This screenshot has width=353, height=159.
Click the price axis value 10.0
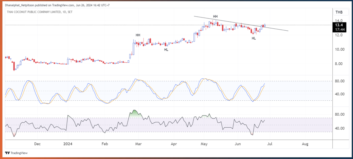pos(339,49)
